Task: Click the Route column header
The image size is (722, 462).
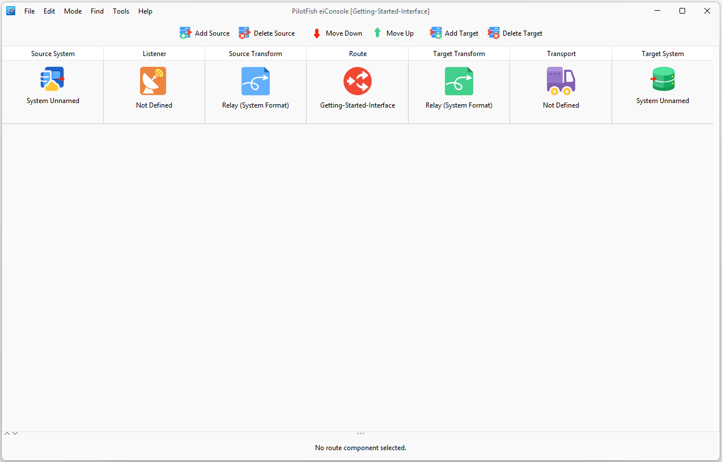Action: tap(358, 54)
